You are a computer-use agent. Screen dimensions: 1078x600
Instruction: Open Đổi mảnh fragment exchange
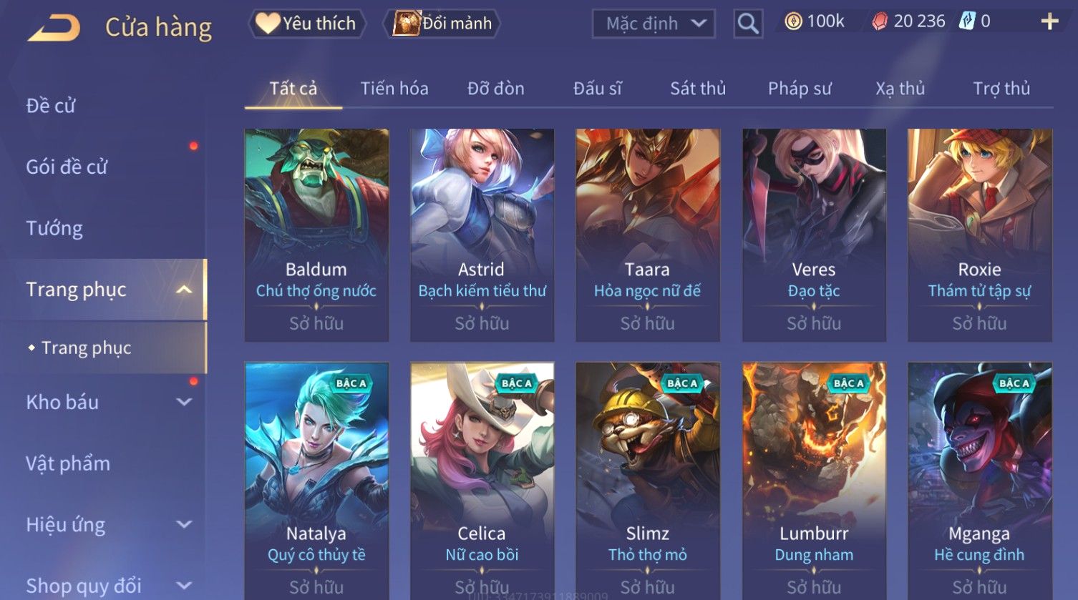pyautogui.click(x=442, y=24)
